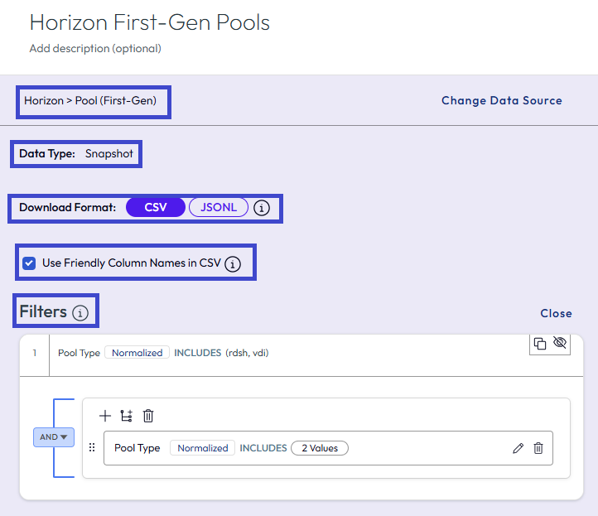Click Normalized tag in filter summary row
The width and height of the screenshot is (598, 516).
(137, 353)
